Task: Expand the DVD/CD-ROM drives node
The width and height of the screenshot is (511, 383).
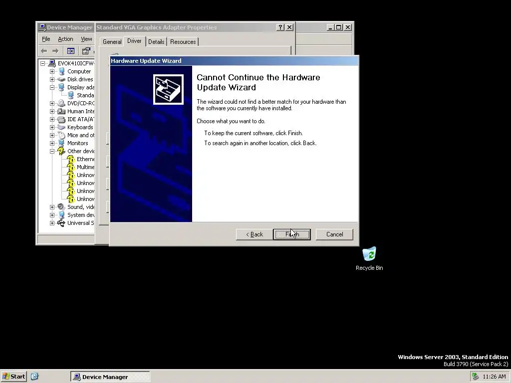Action: coord(52,103)
